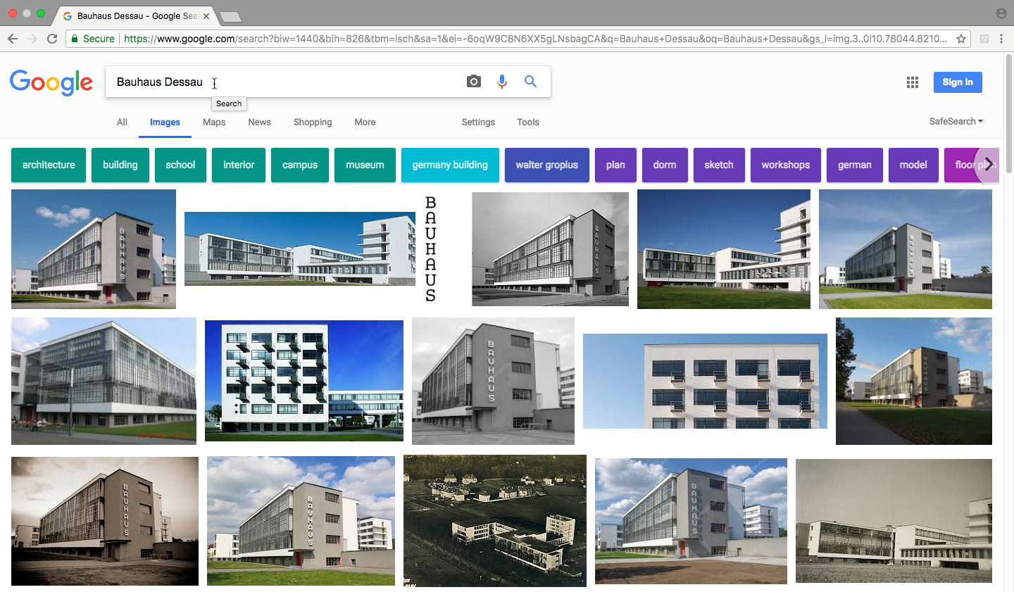The image size is (1014, 592).
Task: Switch to the News tab
Action: (x=259, y=122)
